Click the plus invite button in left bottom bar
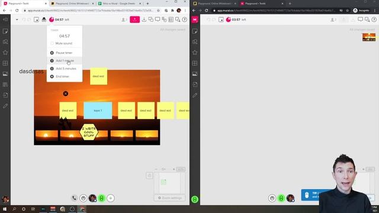This screenshot has height=213, width=379. coord(111,198)
